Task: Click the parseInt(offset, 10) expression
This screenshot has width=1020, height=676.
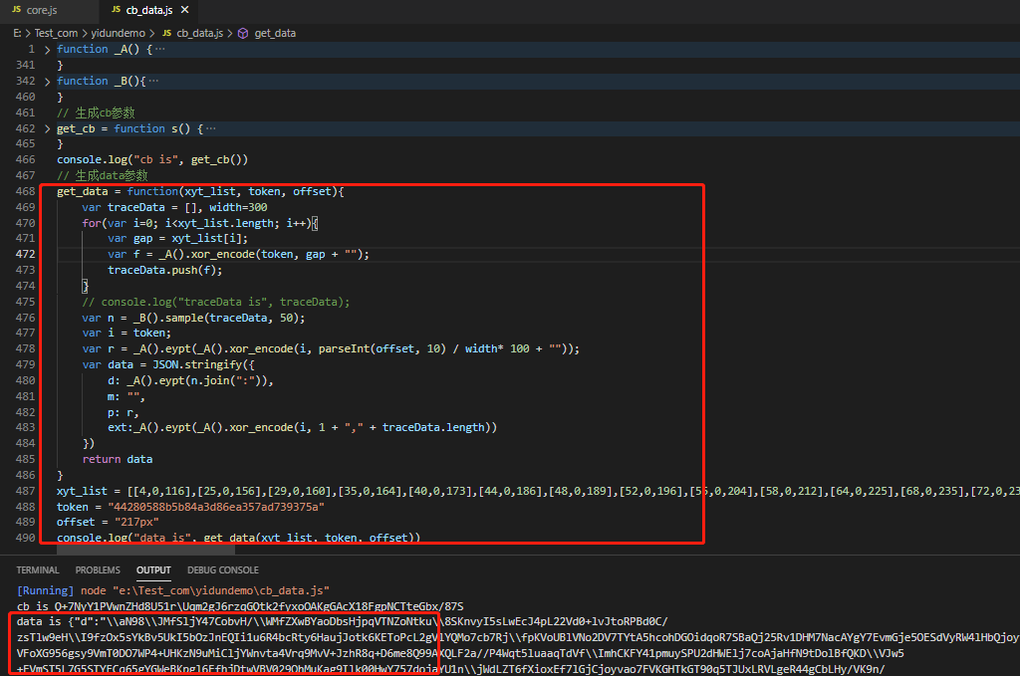Action: tap(382, 349)
